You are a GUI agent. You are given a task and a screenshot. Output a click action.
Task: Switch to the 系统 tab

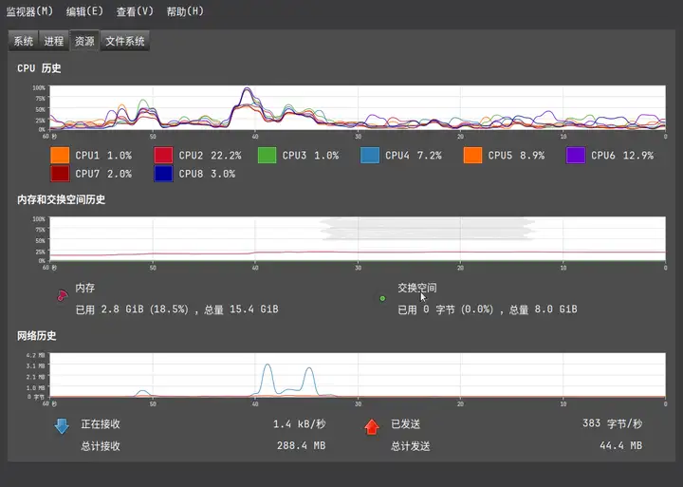pos(23,41)
